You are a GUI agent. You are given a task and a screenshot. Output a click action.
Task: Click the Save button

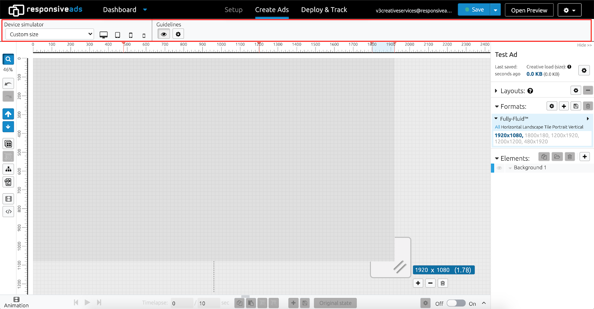point(474,10)
